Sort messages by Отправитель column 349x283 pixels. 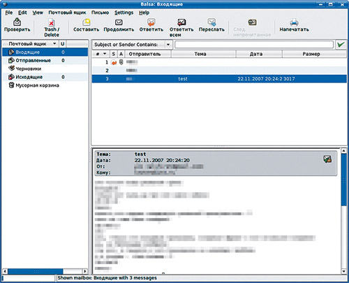[x=148, y=54]
